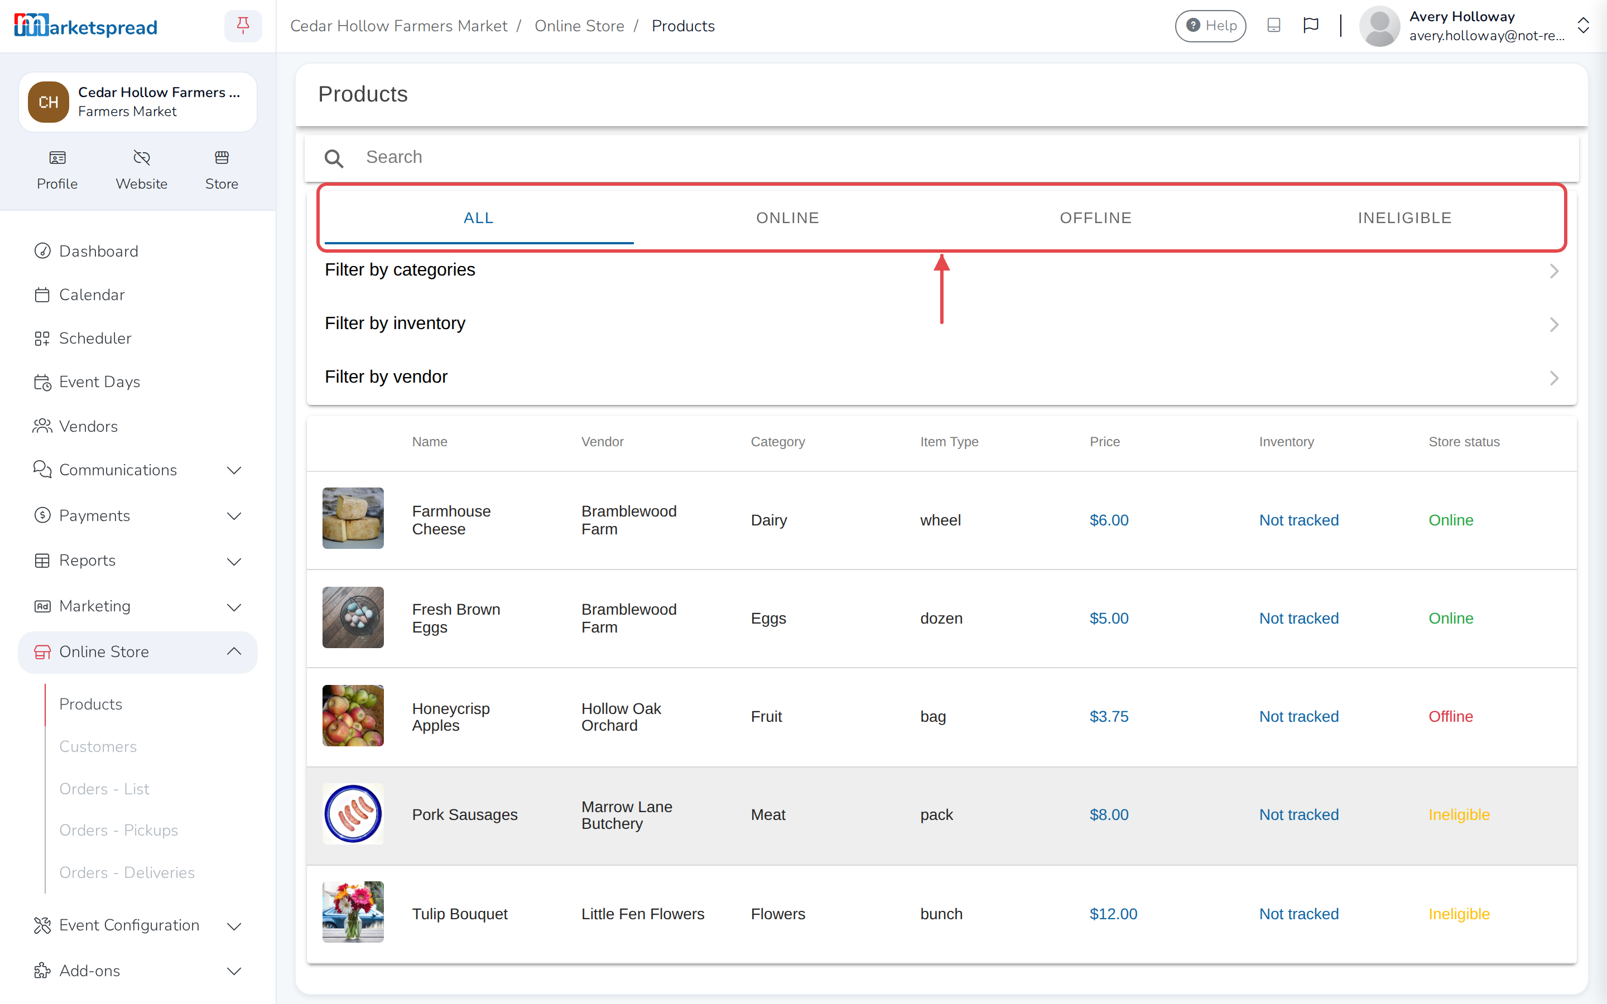The height and width of the screenshot is (1004, 1607).
Task: Expand the Reports menu
Action: (137, 561)
